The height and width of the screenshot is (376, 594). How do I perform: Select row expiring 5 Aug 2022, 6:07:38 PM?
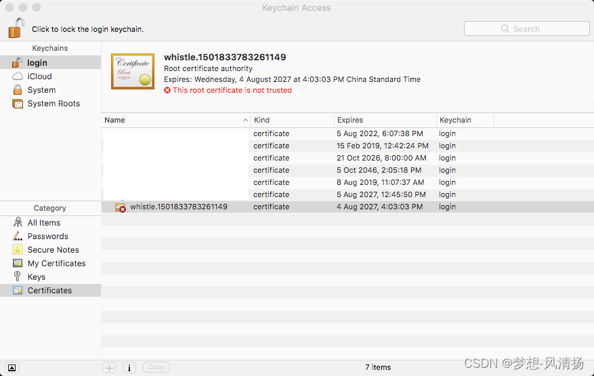[x=347, y=133]
